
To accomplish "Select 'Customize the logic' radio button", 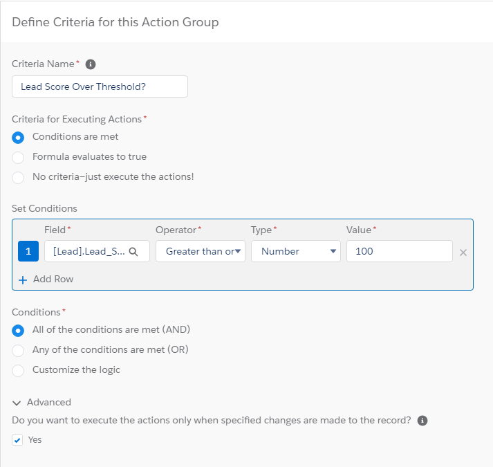I will [x=18, y=370].
